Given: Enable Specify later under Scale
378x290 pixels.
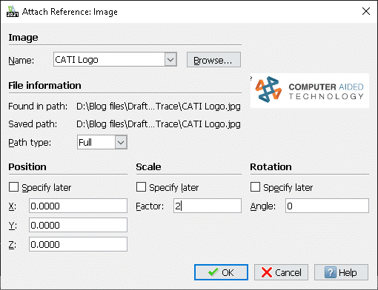Looking at the screenshot, I should [x=141, y=187].
